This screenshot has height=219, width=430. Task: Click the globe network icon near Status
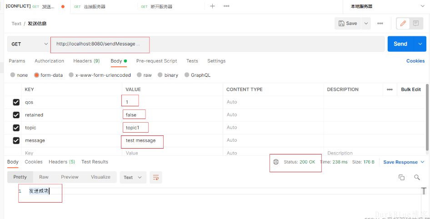pyautogui.click(x=276, y=162)
